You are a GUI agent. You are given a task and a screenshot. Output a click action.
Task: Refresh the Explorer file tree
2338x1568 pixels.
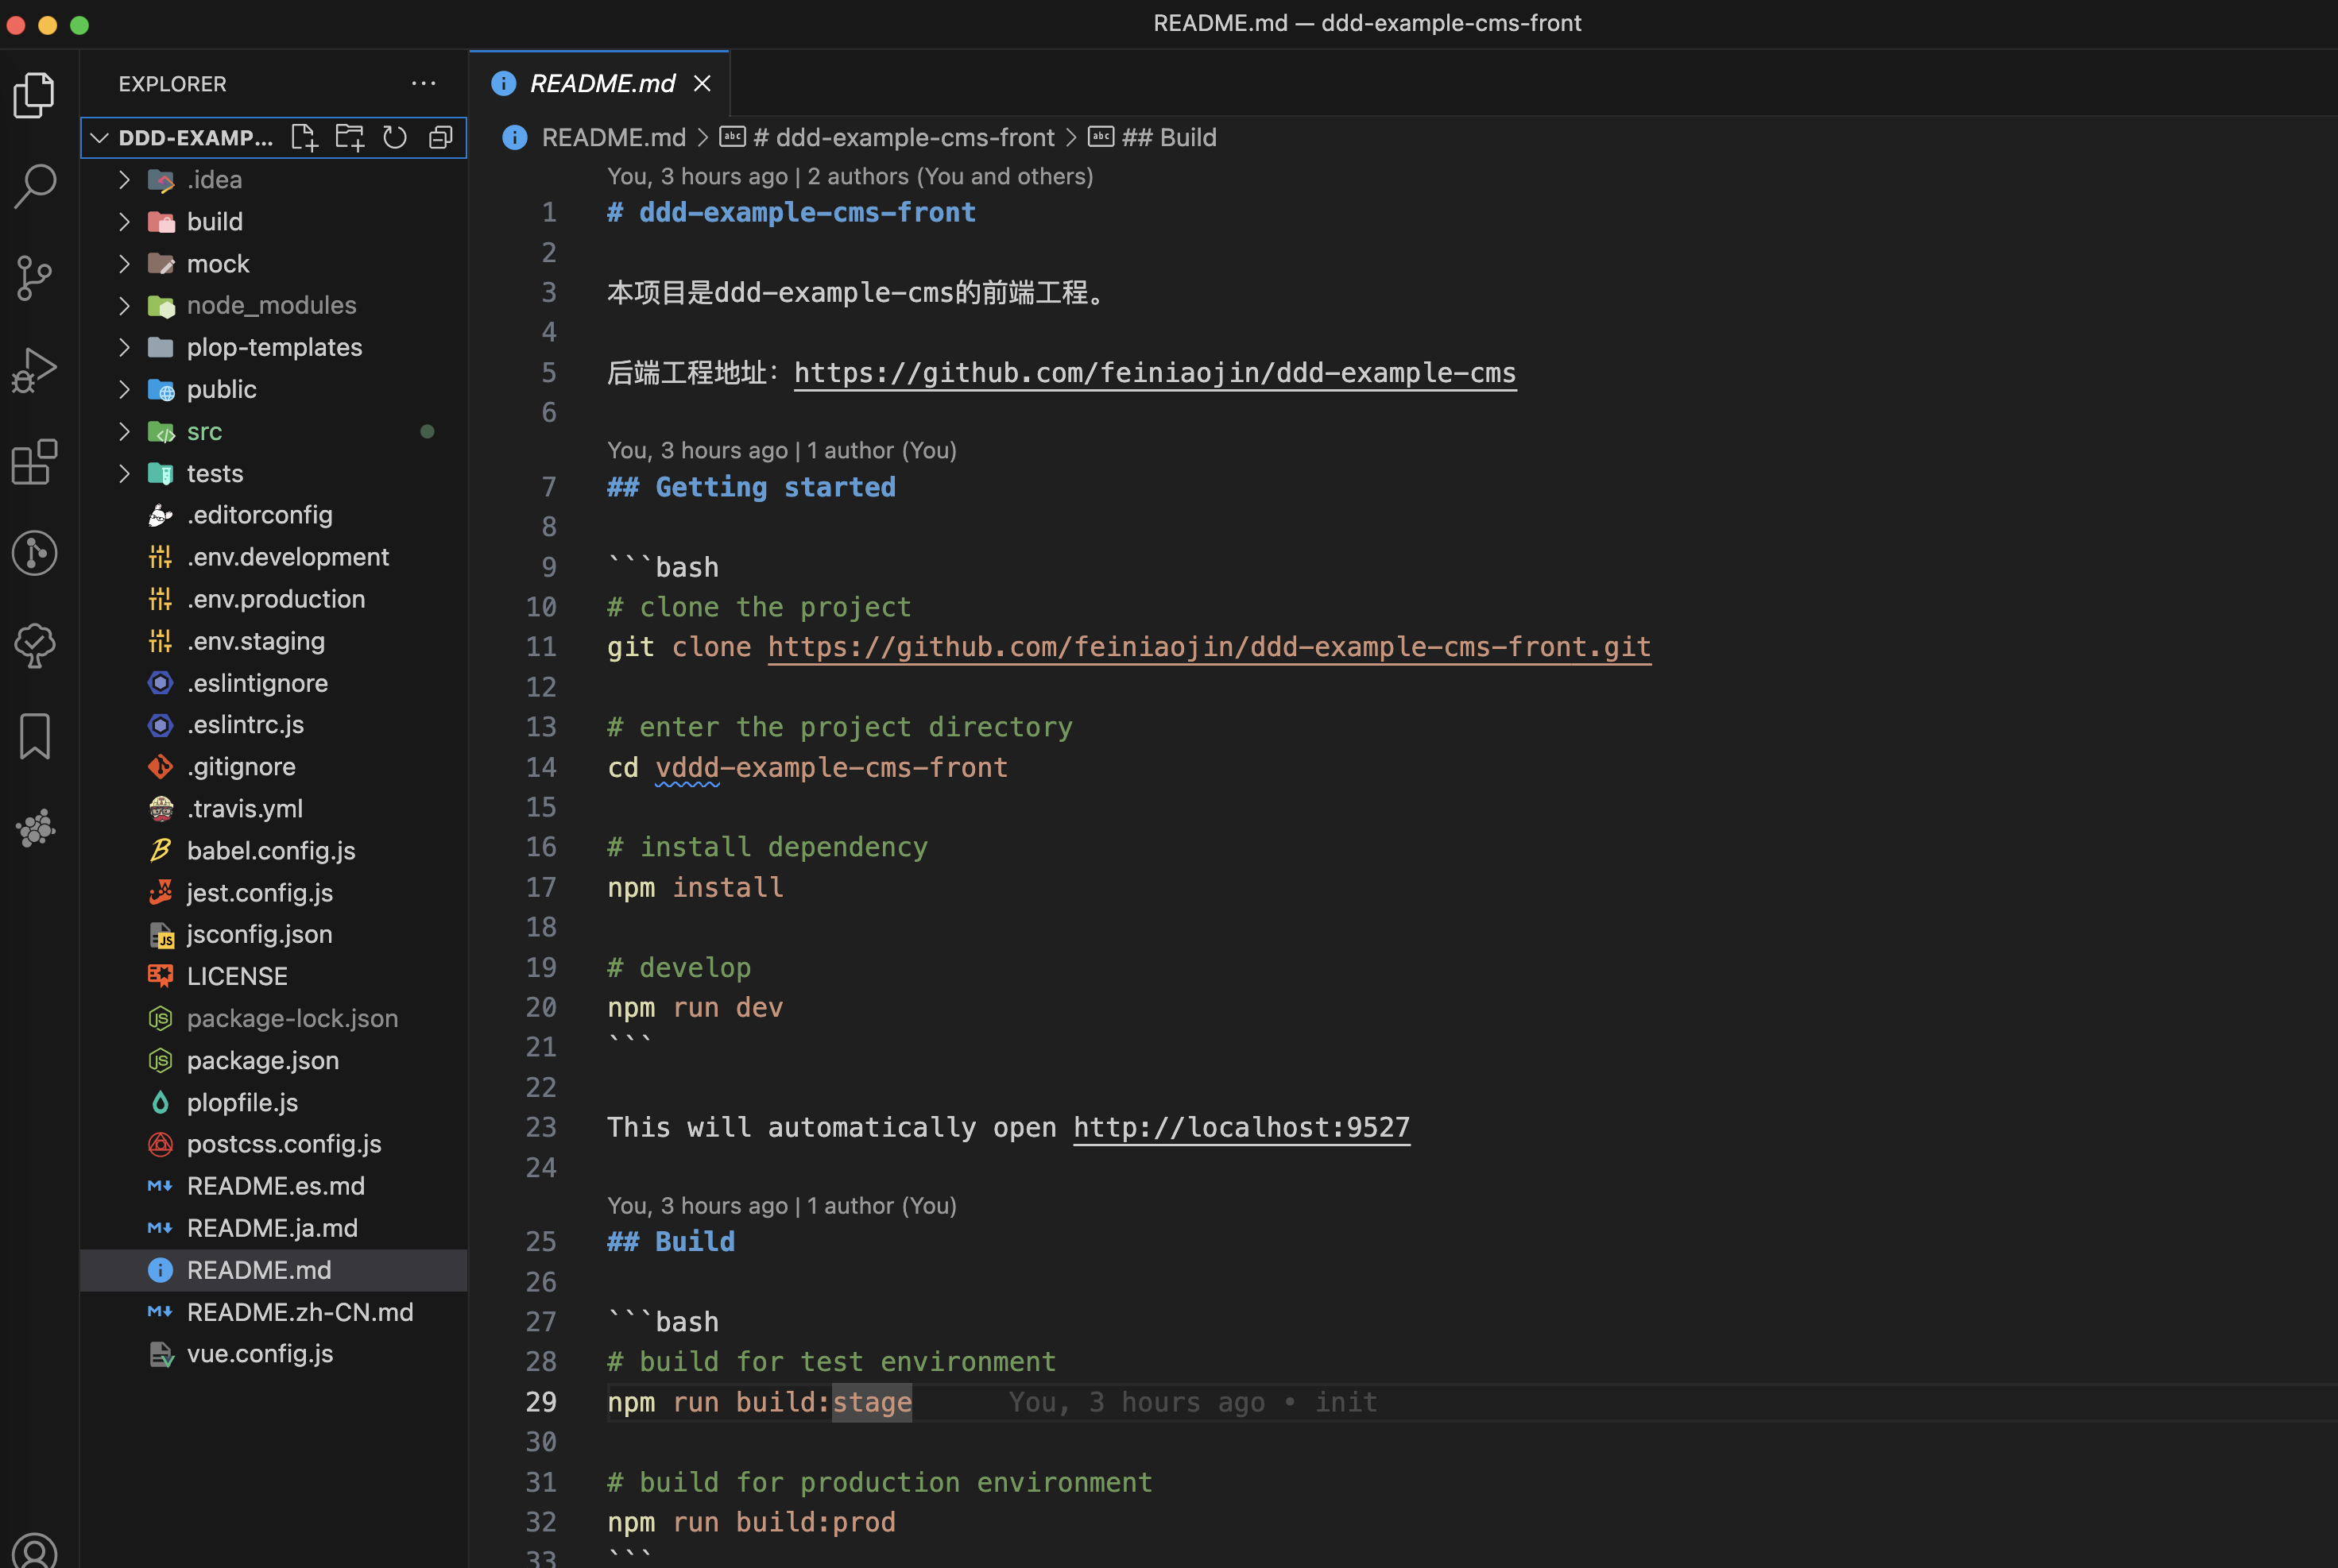(x=395, y=137)
